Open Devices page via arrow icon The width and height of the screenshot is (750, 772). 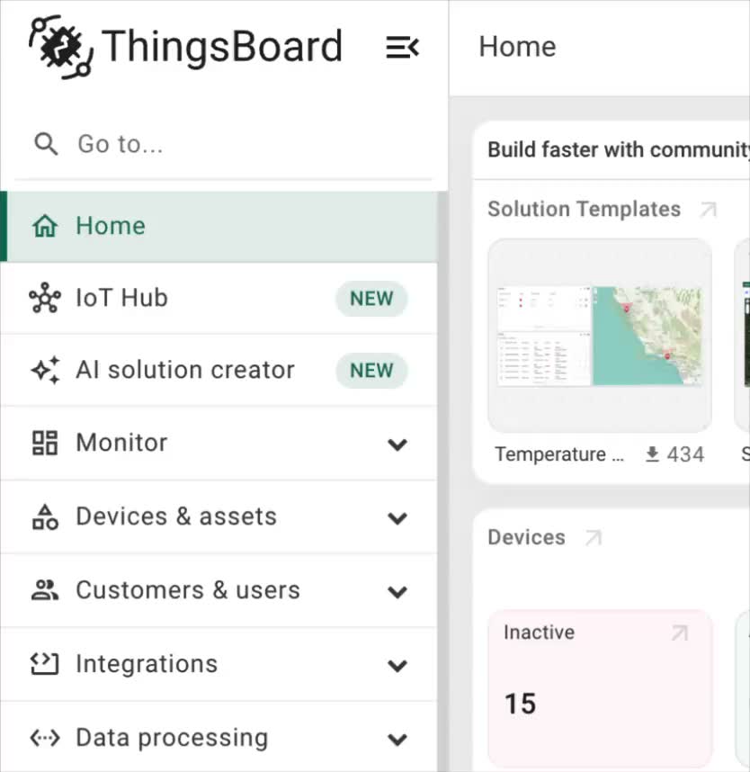coord(593,538)
